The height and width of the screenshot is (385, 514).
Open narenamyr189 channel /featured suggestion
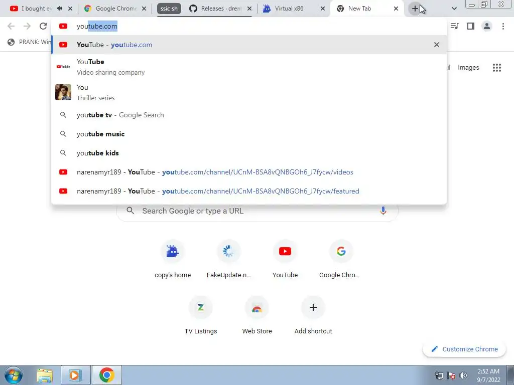point(249,191)
